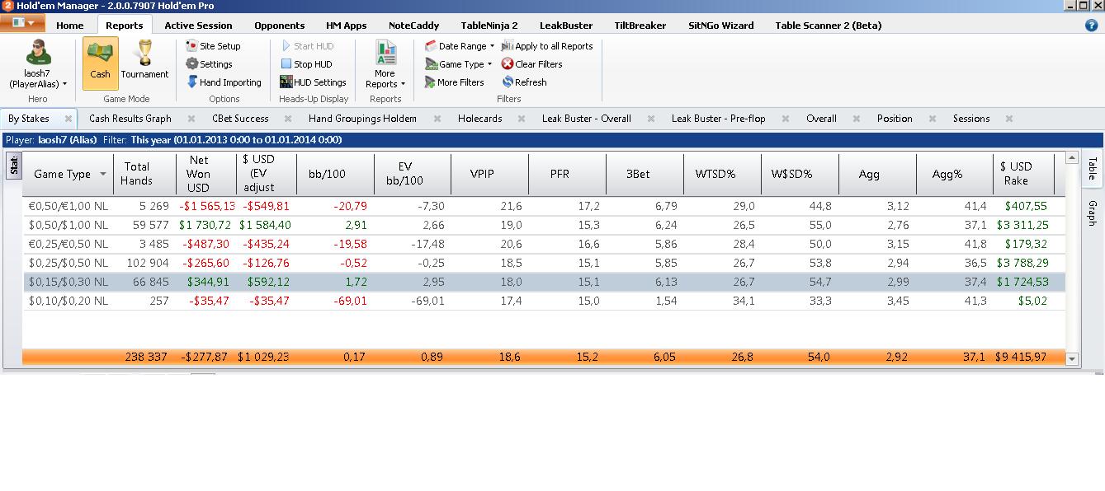Select the vertical Graph side tab
Image resolution: width=1105 pixels, height=491 pixels.
pyautogui.click(x=1092, y=213)
